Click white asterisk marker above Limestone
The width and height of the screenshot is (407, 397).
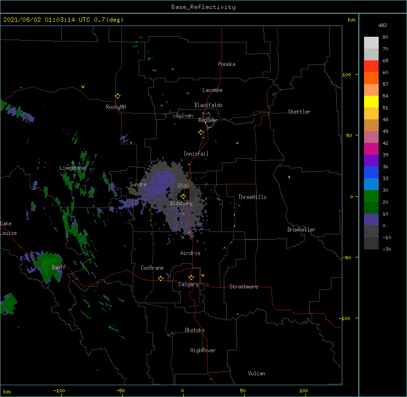coord(72,163)
